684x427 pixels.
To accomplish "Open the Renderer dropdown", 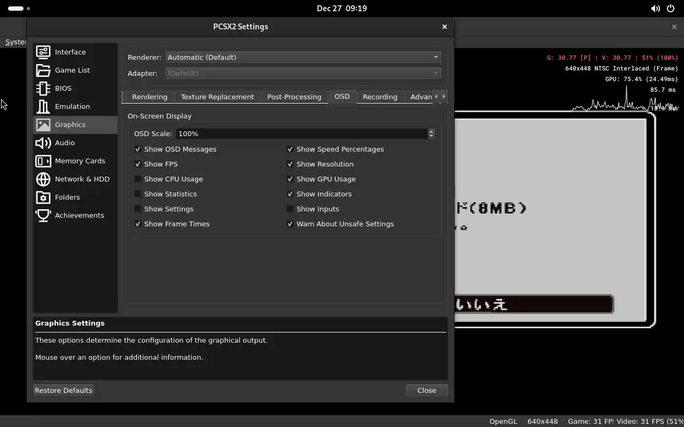I will coord(303,57).
